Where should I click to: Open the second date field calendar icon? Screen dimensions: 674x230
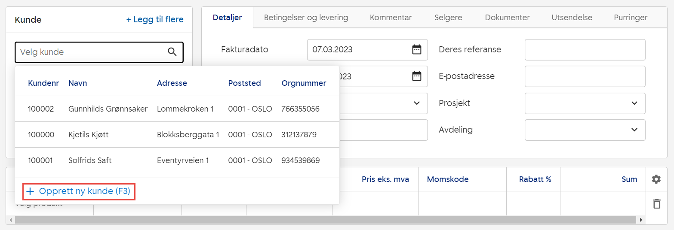click(416, 76)
